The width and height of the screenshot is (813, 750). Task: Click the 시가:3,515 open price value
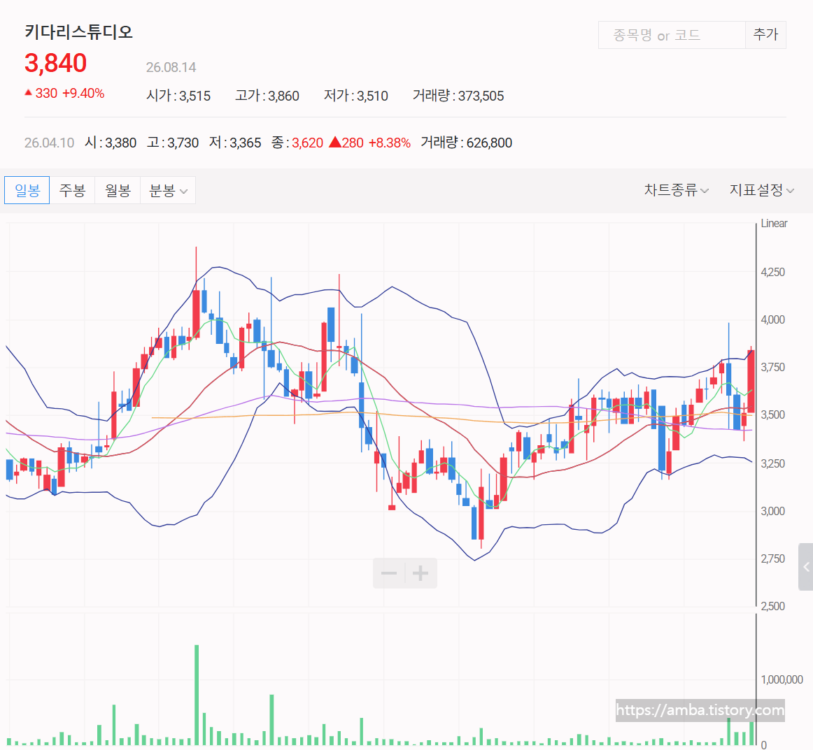pyautogui.click(x=178, y=96)
